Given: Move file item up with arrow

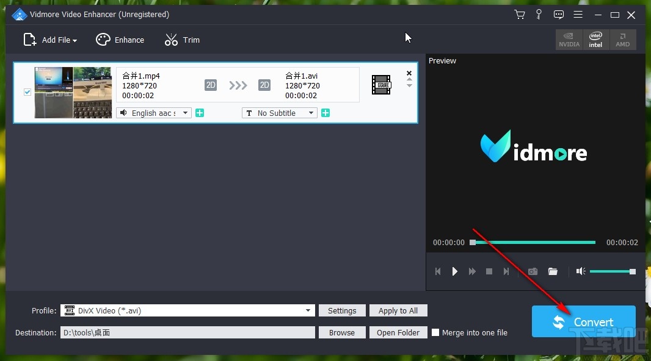Looking at the screenshot, I should click(409, 79).
